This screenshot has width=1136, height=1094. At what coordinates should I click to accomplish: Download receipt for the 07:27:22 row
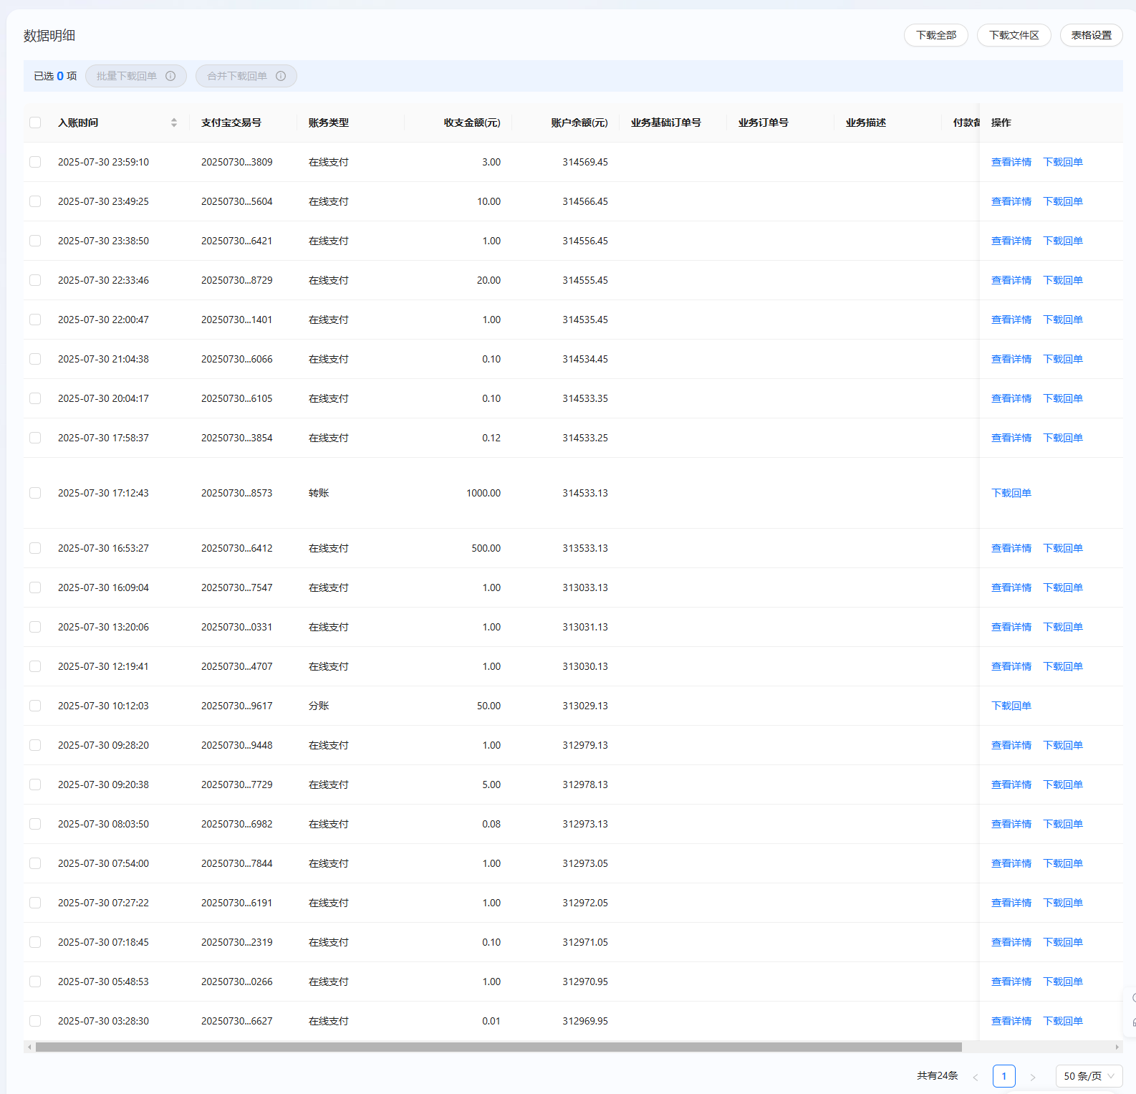pyautogui.click(x=1063, y=903)
